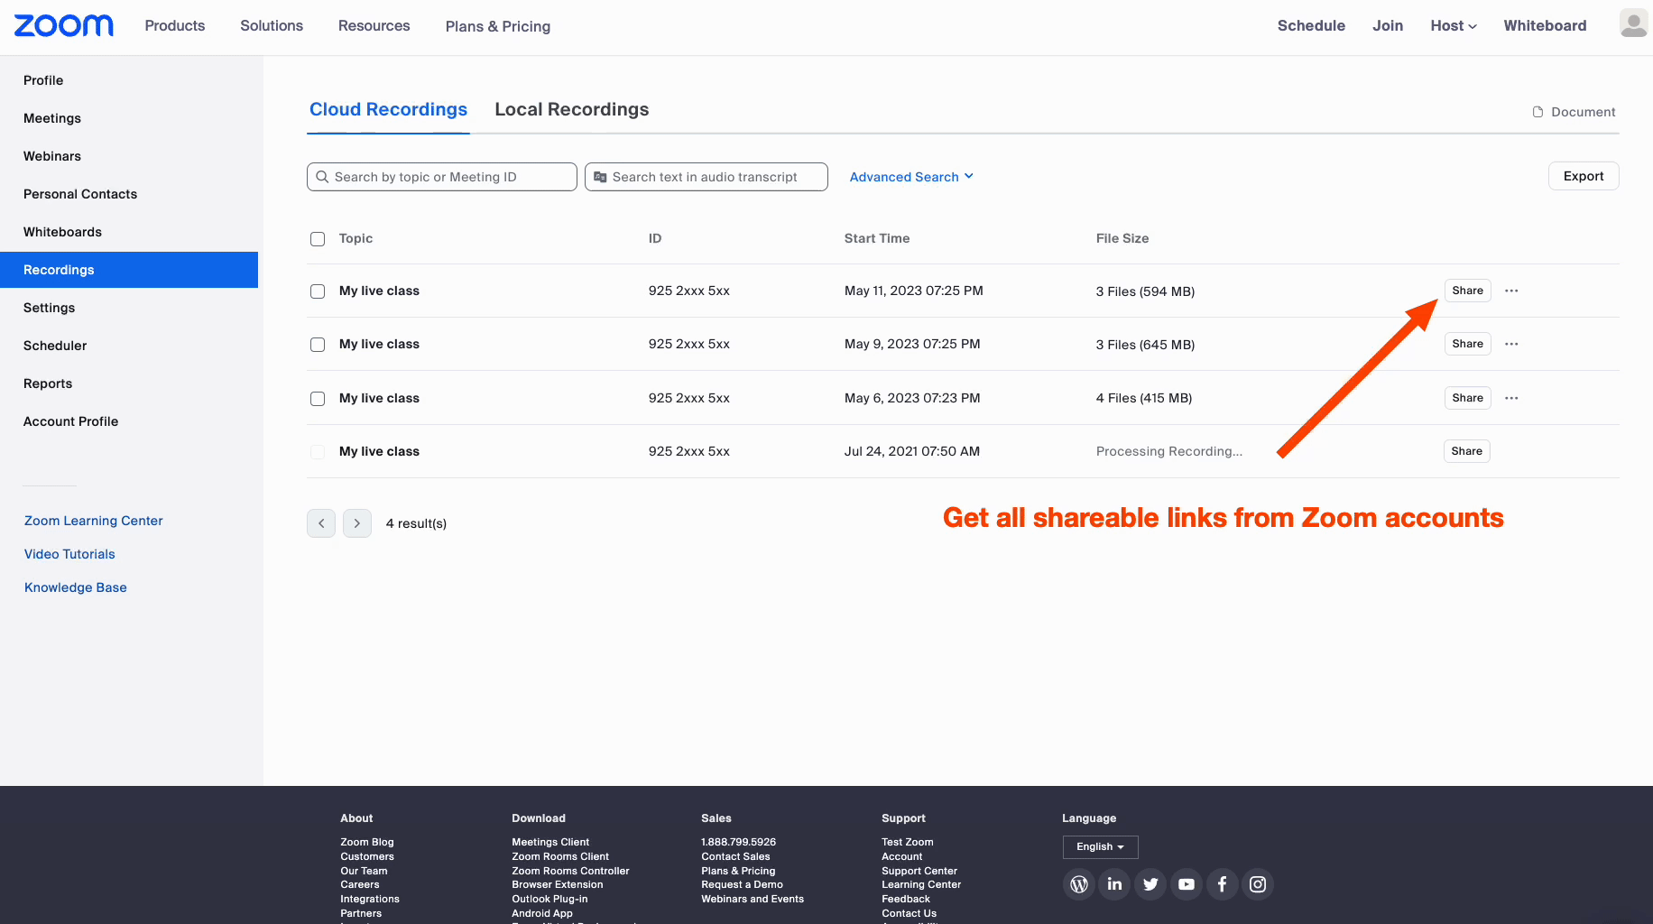Open the Support Center footer link
1653x924 pixels.
coord(919,871)
